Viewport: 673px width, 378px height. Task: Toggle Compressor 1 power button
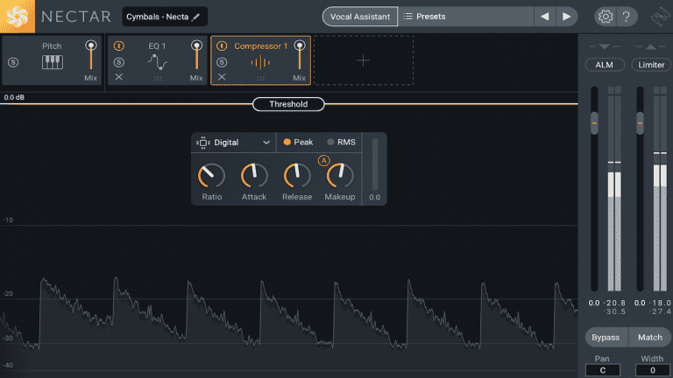tap(222, 45)
